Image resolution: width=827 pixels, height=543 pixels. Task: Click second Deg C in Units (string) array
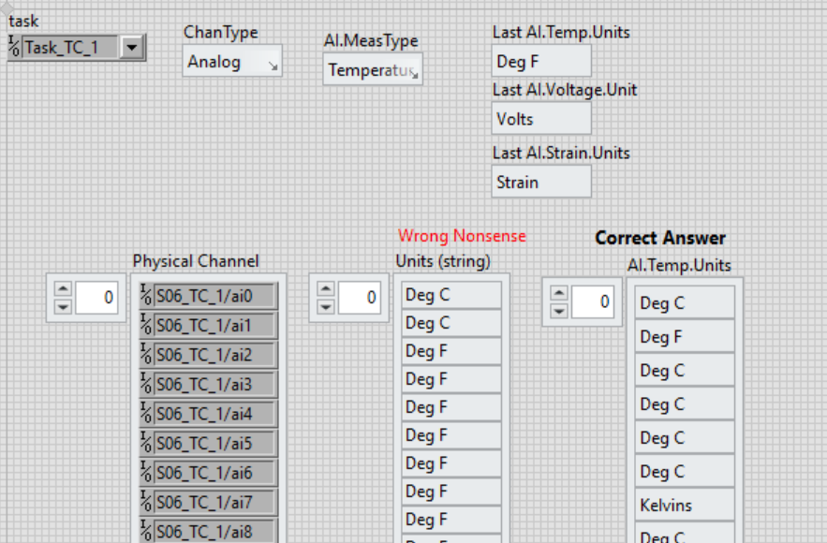(450, 323)
